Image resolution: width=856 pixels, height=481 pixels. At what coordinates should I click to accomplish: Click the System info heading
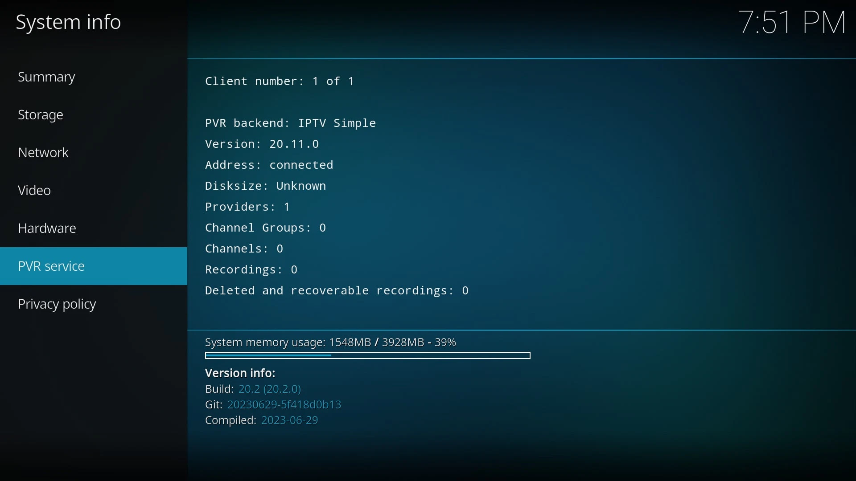[x=68, y=23]
